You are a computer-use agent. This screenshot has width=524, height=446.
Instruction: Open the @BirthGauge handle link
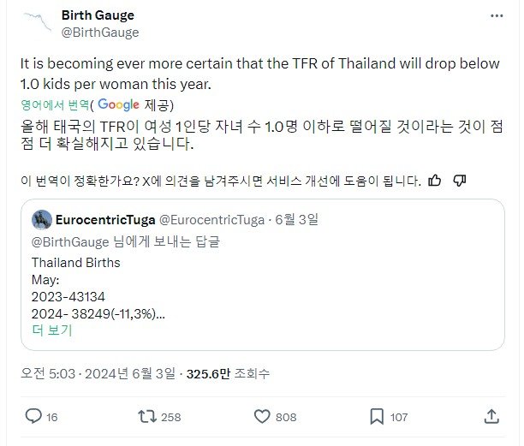pyautogui.click(x=100, y=33)
